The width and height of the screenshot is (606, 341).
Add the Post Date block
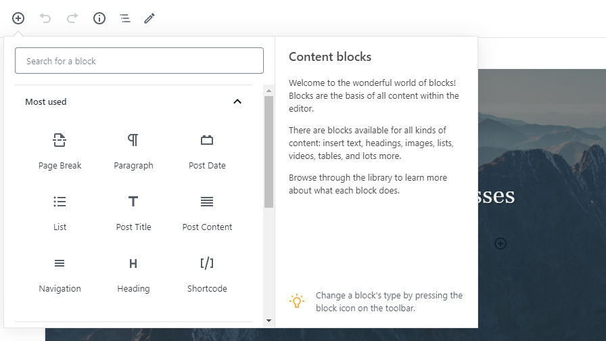207,150
